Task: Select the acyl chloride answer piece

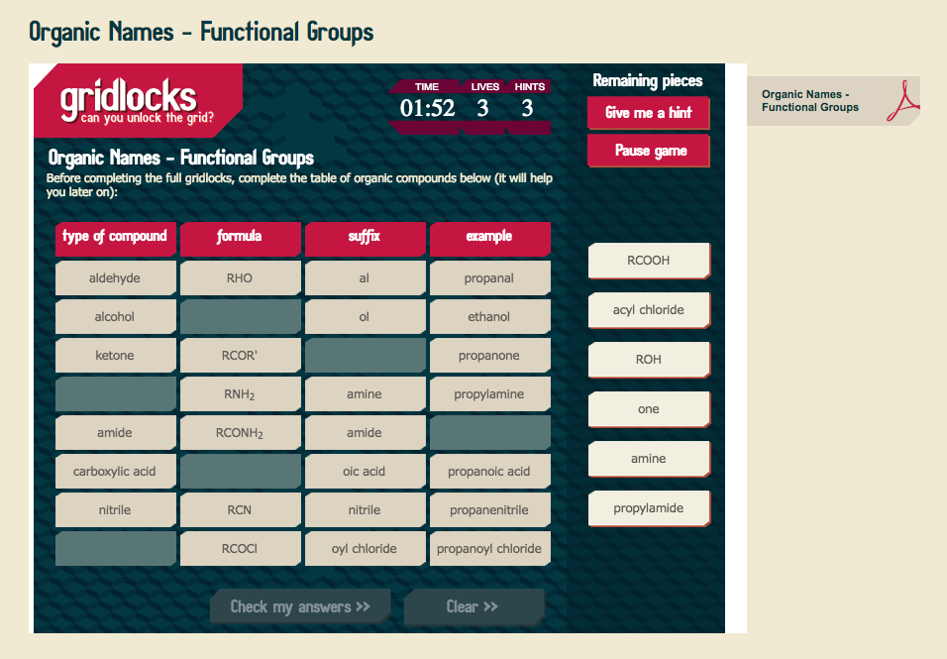Action: pos(649,310)
